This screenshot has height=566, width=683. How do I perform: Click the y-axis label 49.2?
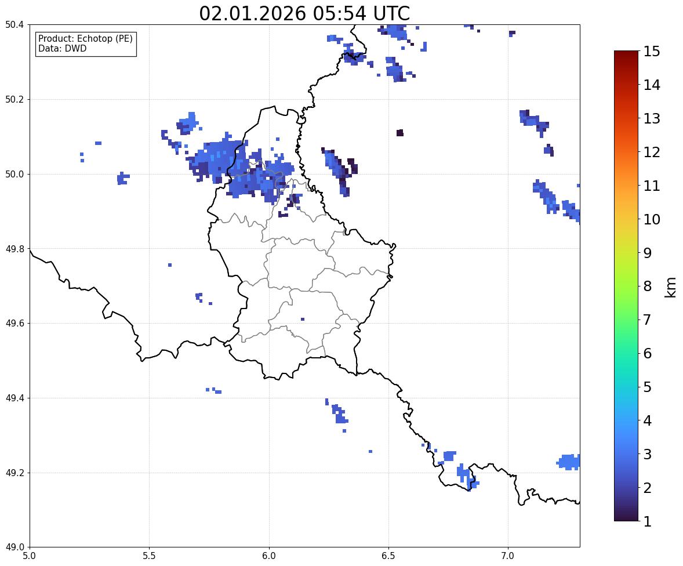pos(14,473)
